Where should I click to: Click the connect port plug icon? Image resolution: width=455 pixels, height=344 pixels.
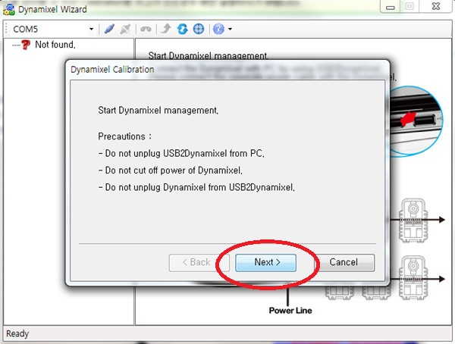(109, 29)
